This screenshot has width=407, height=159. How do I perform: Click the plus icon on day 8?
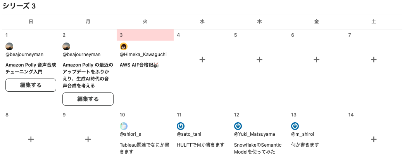point(31,139)
